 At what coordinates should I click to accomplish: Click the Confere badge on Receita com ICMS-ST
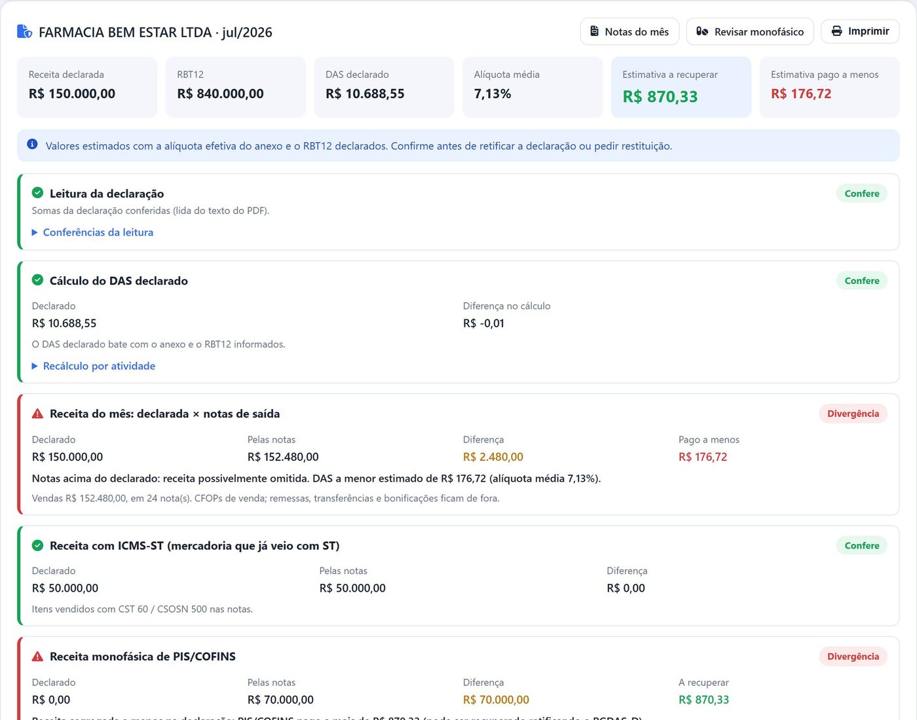(862, 545)
